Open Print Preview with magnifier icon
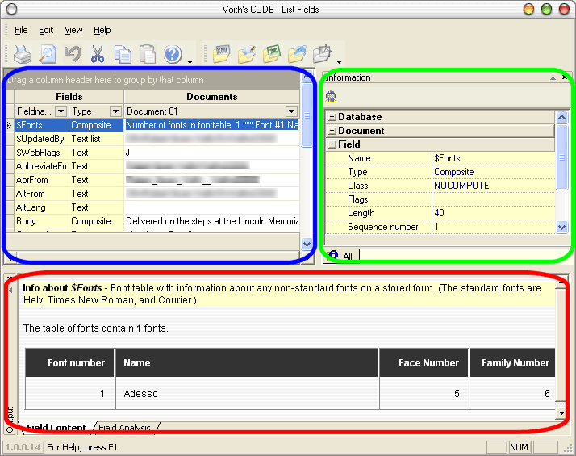The image size is (576, 456). (48, 54)
